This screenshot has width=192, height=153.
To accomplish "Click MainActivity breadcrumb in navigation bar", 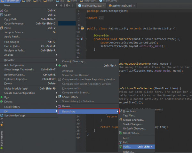I will (108, 1).
